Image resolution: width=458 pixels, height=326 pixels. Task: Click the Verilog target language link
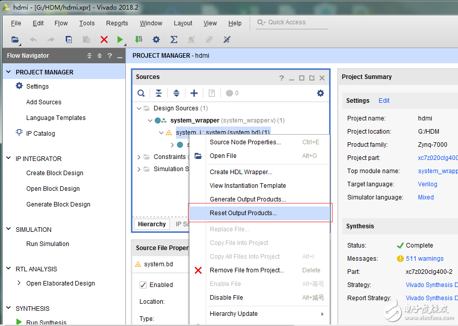pyautogui.click(x=427, y=184)
